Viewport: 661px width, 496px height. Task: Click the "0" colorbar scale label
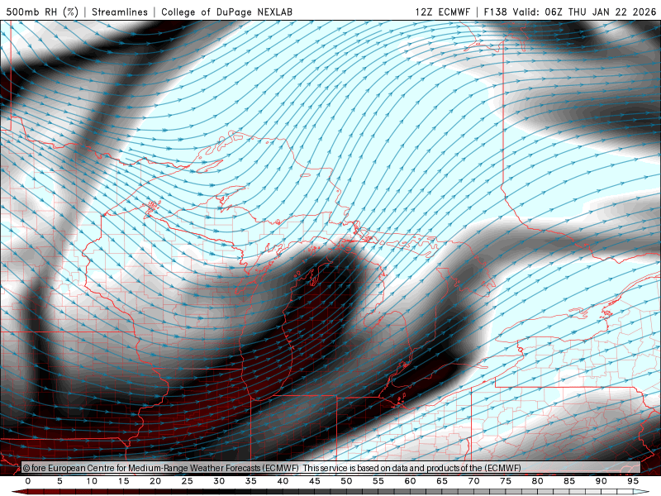coord(28,481)
